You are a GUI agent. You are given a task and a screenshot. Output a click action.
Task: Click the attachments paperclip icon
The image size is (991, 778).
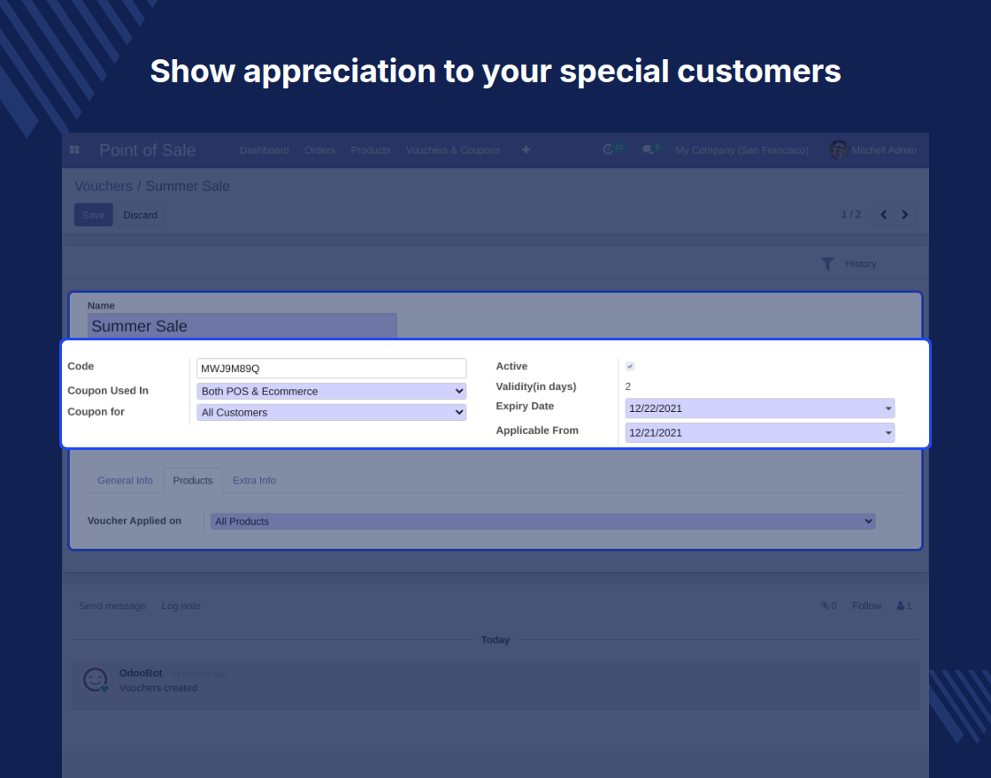pyautogui.click(x=825, y=606)
